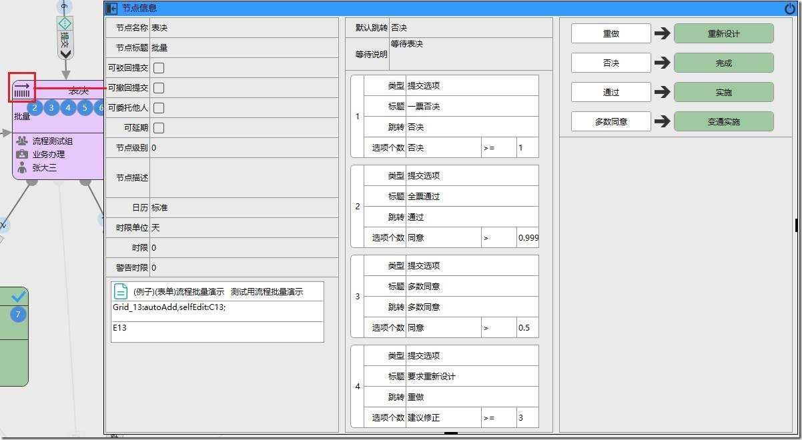
Task: Click the briefcase icon beside 业务办理
Action: [x=22, y=154]
